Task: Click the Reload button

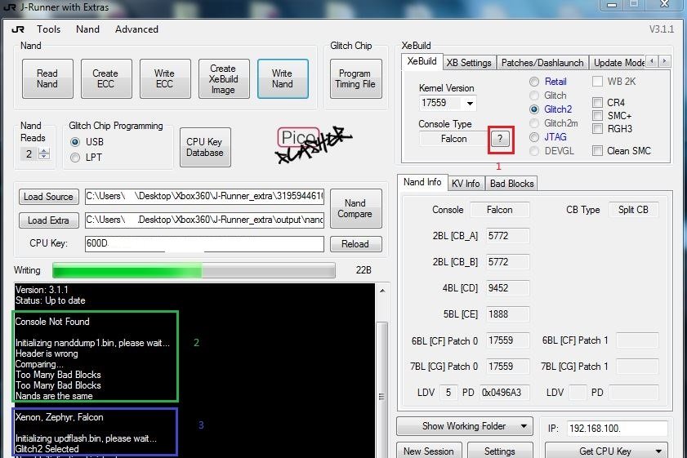Action: click(x=355, y=244)
